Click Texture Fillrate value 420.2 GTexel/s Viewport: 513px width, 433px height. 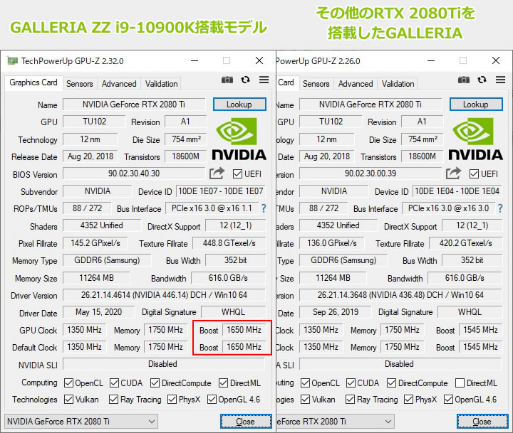[466, 243]
